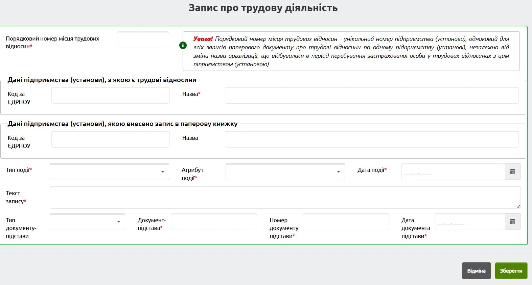Click the required Назва field in трудові відносини section

tap(371, 96)
